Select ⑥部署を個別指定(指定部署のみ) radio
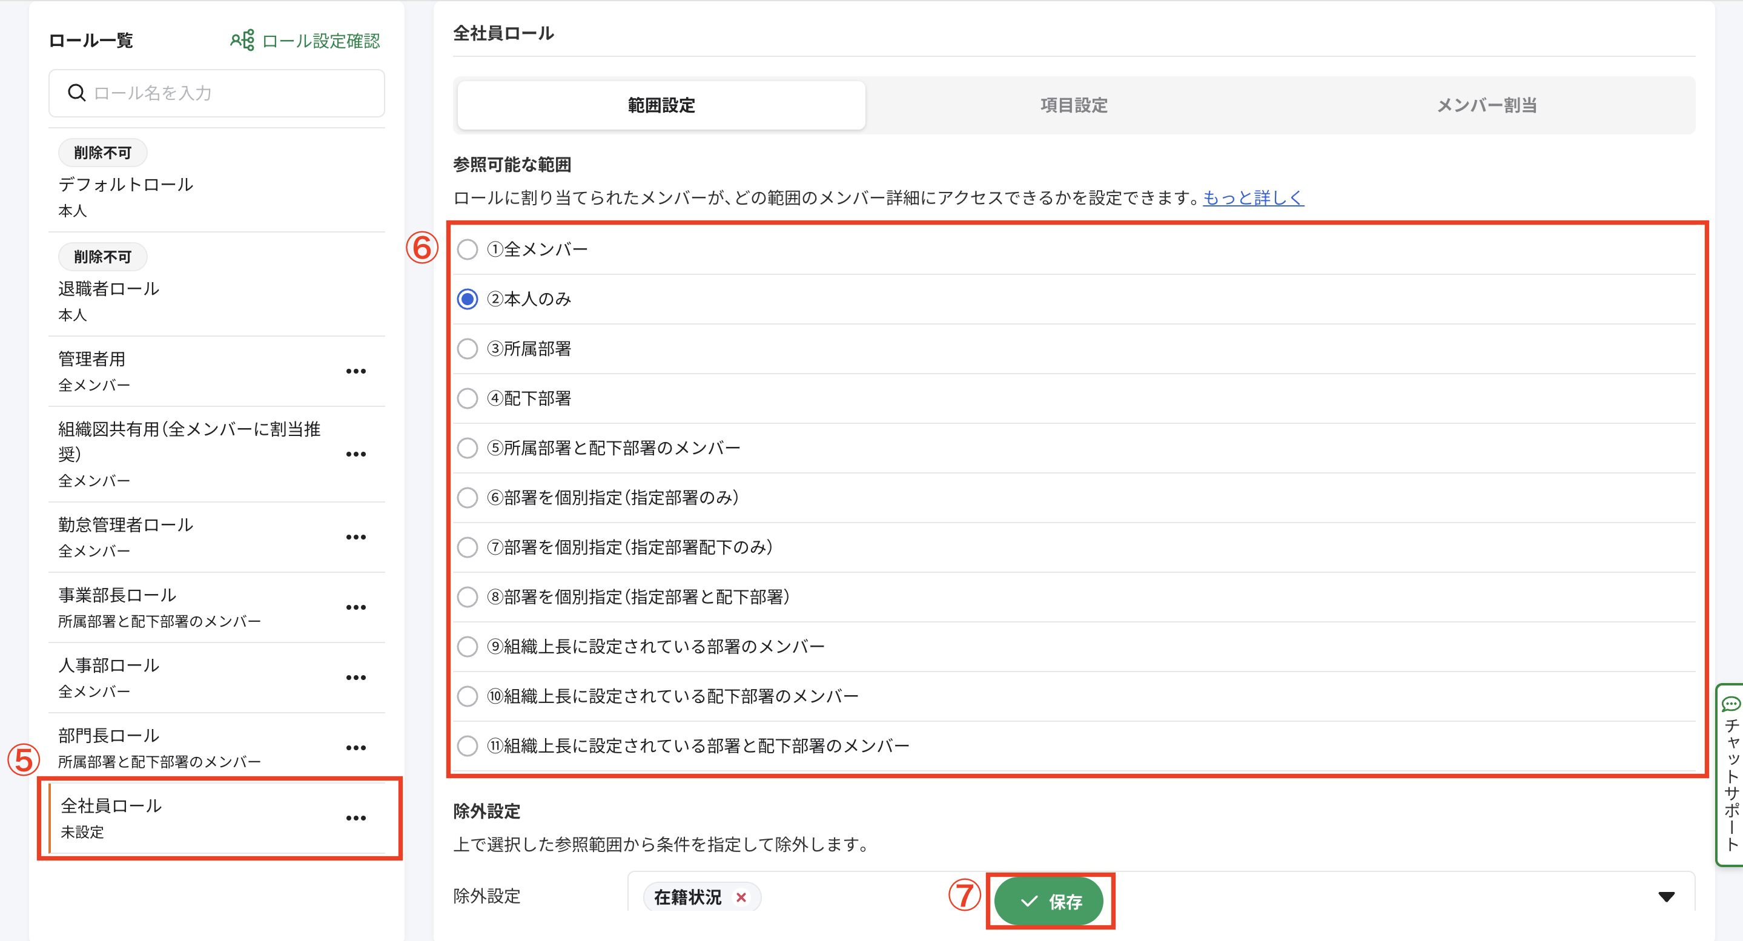1743x941 pixels. coord(468,498)
